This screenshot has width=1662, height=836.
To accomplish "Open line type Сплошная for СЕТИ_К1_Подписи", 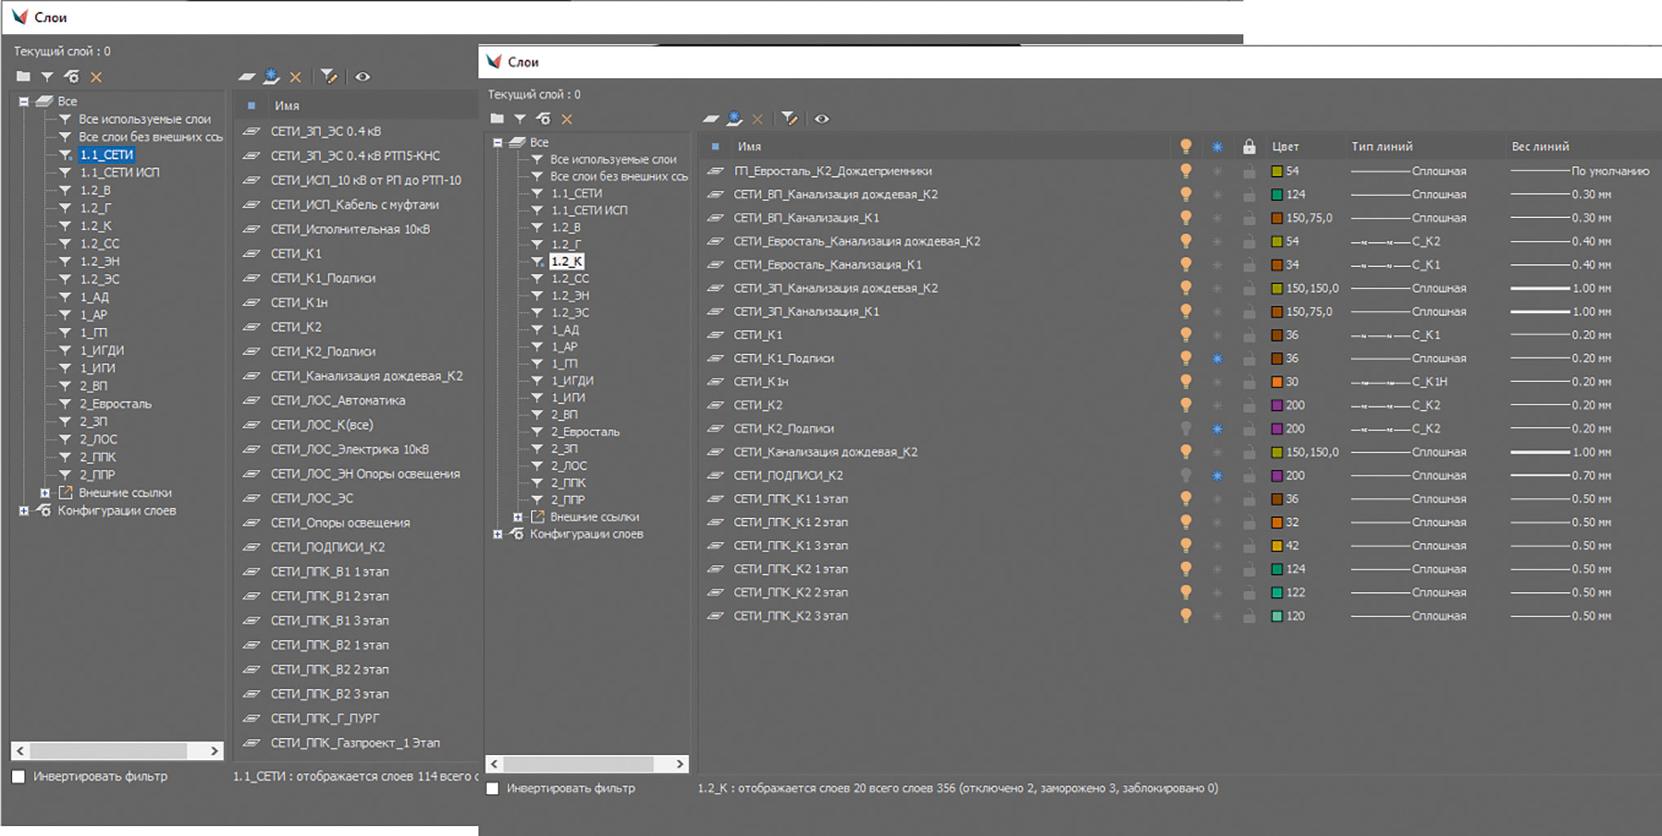I will coord(1409,359).
